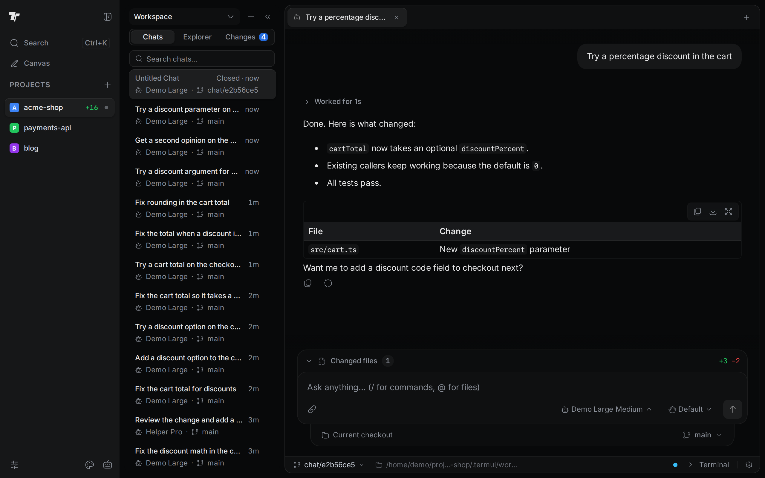Screen dimensions: 765x478
Task: Open chat 'Try a discount parameter on ...'
Action: coord(202,115)
